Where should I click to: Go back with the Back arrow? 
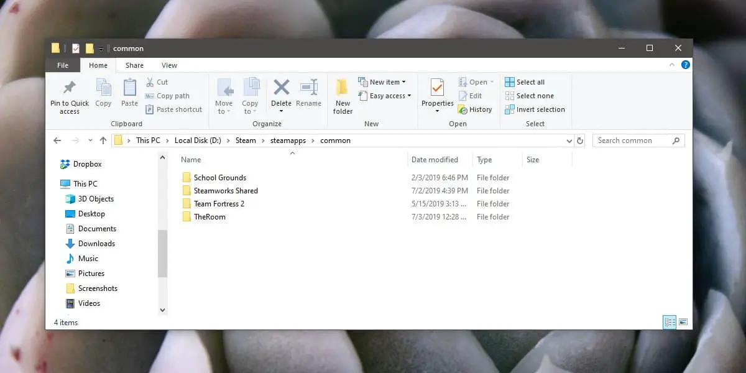[58, 140]
